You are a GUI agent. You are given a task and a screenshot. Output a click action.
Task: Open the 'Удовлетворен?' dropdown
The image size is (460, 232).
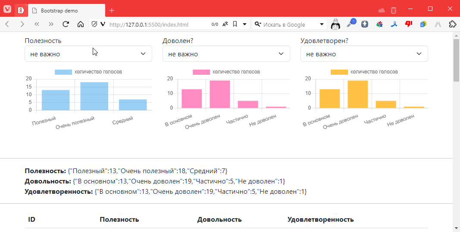coord(364,54)
